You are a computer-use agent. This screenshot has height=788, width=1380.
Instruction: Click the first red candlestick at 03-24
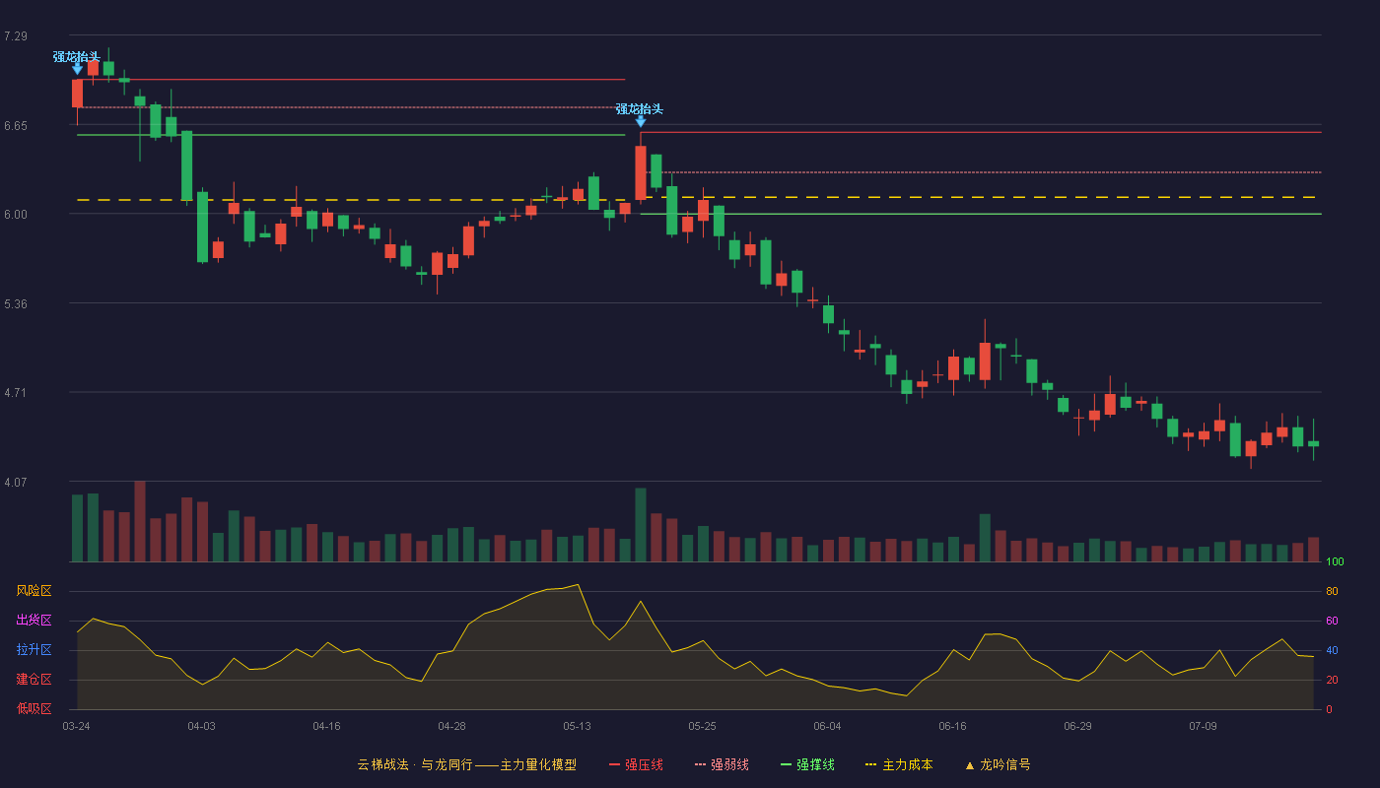[77, 94]
